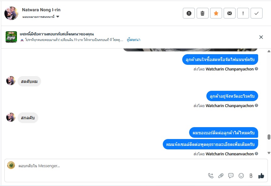Image resolution: width=271 pixels, height=186 pixels.
Task: Send a thumbs up like
Action: tap(261, 176)
